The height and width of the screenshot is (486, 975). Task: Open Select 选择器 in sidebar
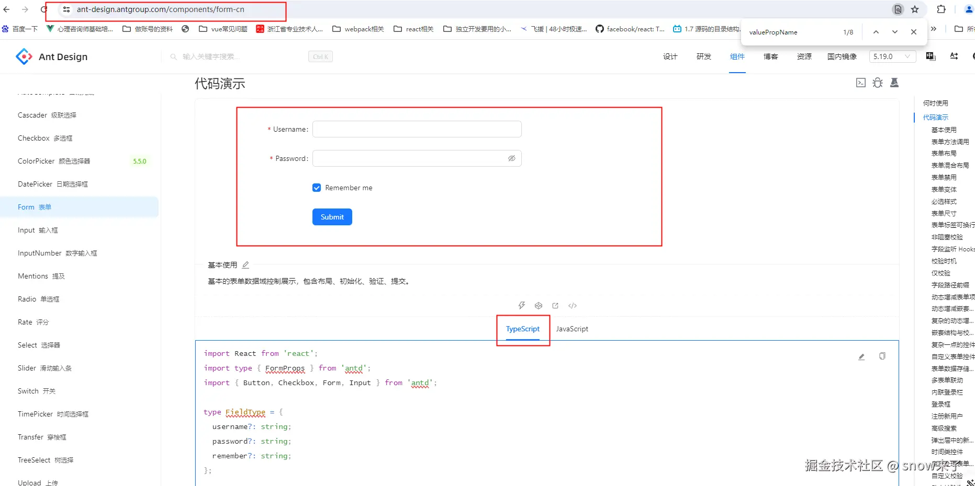pyautogui.click(x=80, y=345)
